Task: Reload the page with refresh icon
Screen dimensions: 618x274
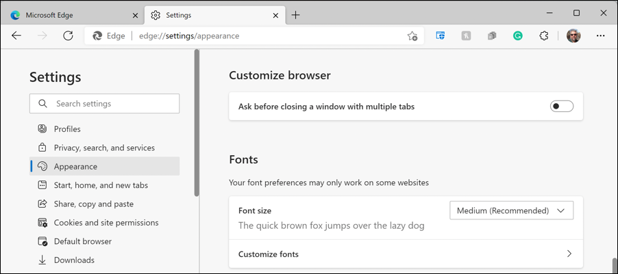Action: click(69, 36)
